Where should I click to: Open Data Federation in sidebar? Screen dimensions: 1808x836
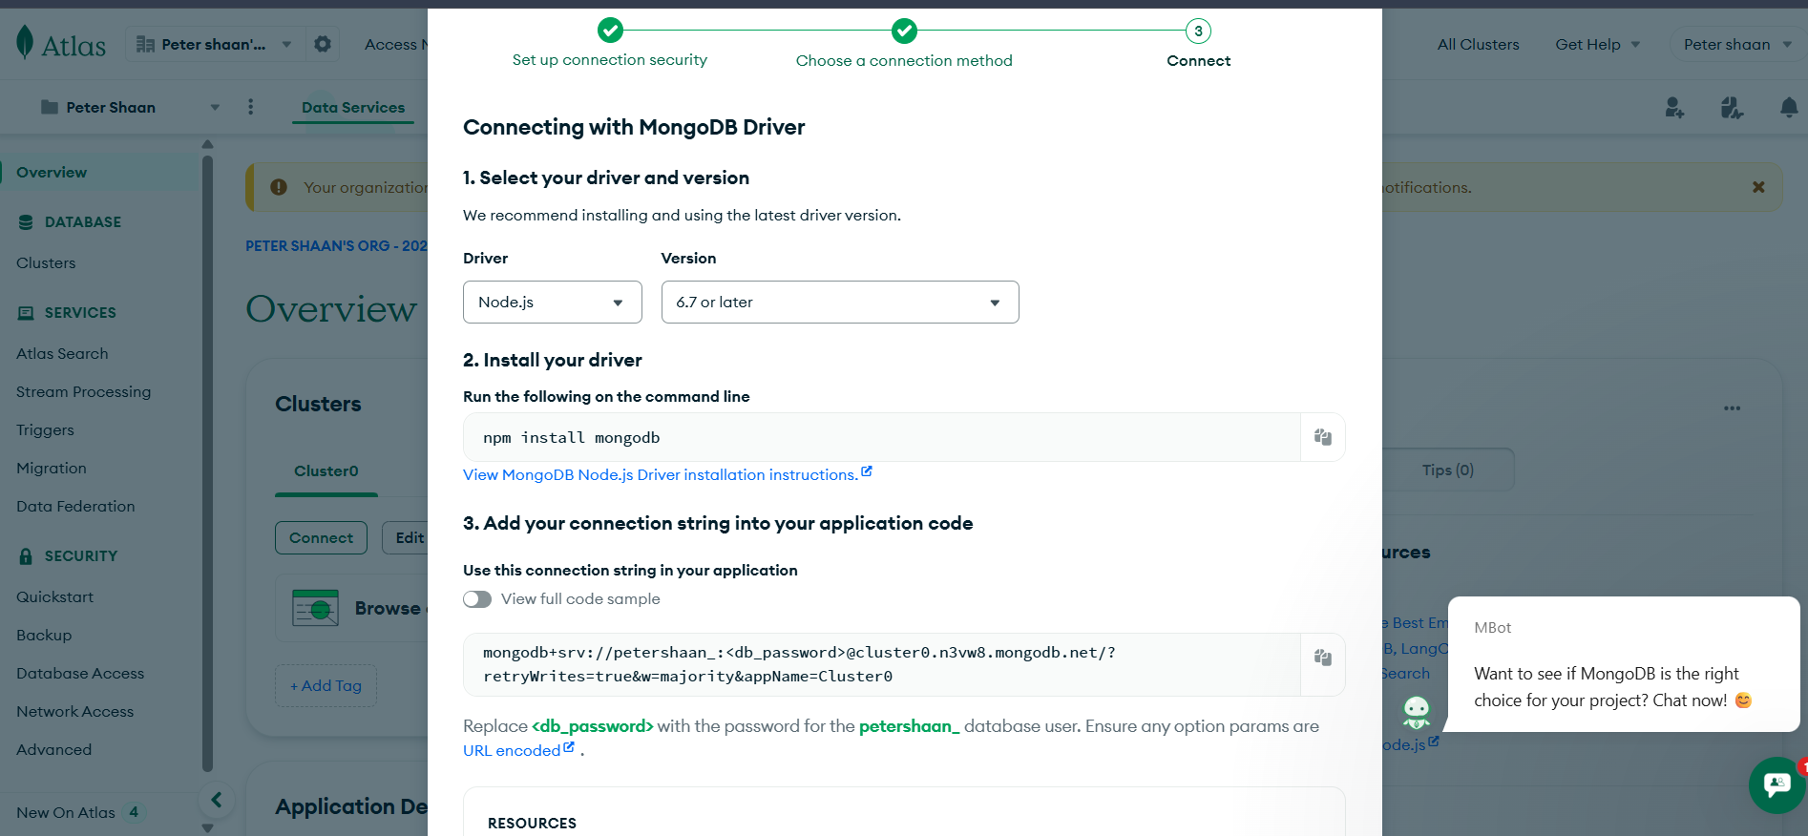75,507
